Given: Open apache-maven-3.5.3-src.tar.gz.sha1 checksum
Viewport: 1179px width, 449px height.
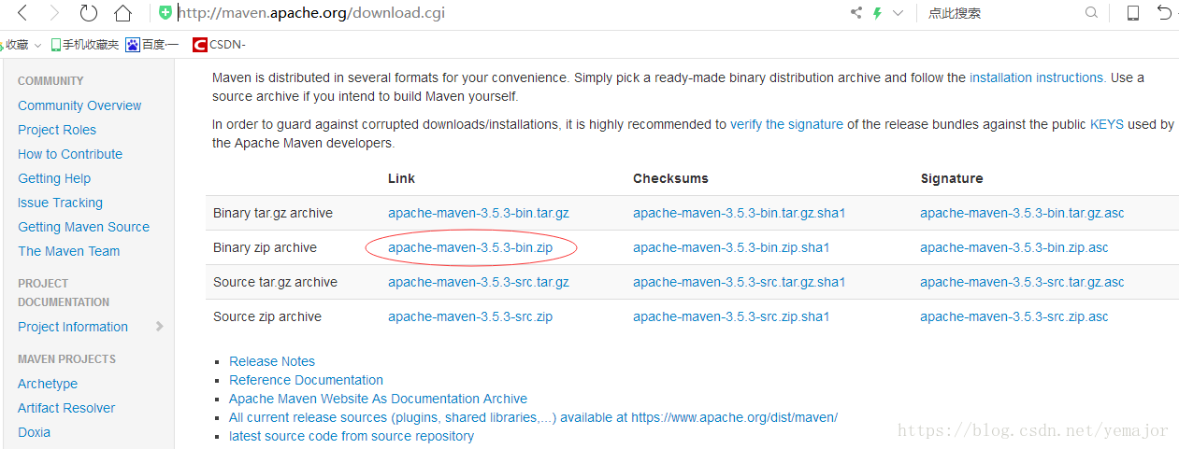Looking at the screenshot, I should 739,282.
